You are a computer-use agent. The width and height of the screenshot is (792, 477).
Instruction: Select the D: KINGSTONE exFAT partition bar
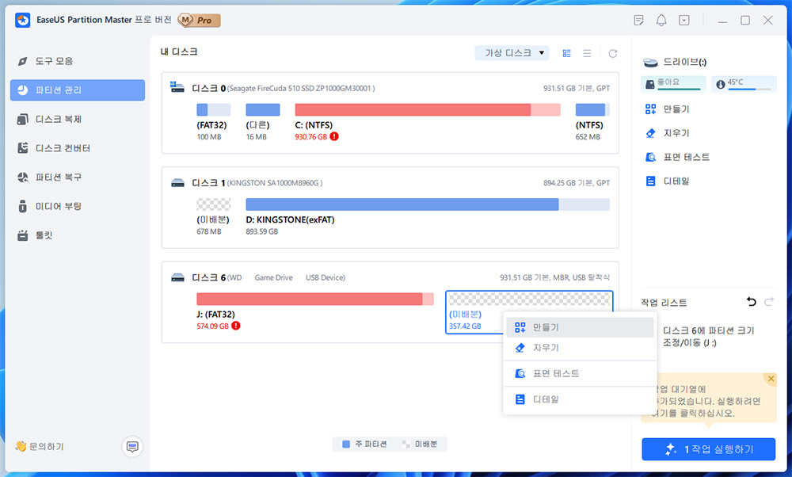point(428,204)
